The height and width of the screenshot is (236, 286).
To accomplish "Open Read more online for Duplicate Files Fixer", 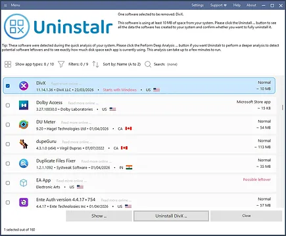I will pos(97,161).
